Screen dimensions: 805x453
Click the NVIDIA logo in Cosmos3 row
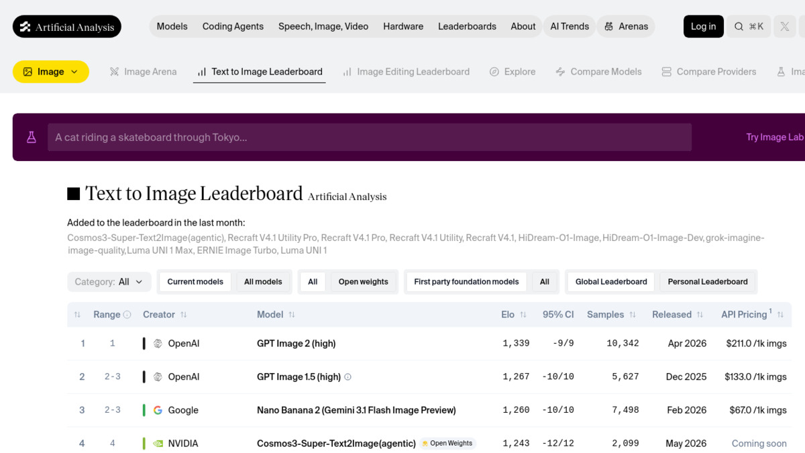[x=158, y=444]
